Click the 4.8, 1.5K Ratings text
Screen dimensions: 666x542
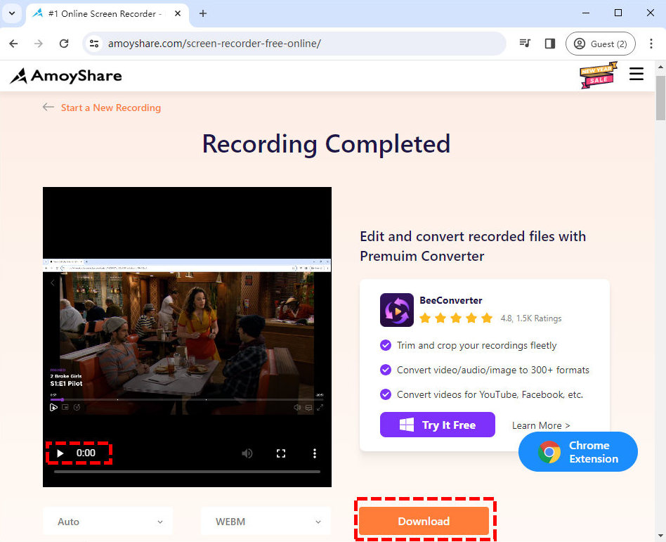[x=531, y=318]
